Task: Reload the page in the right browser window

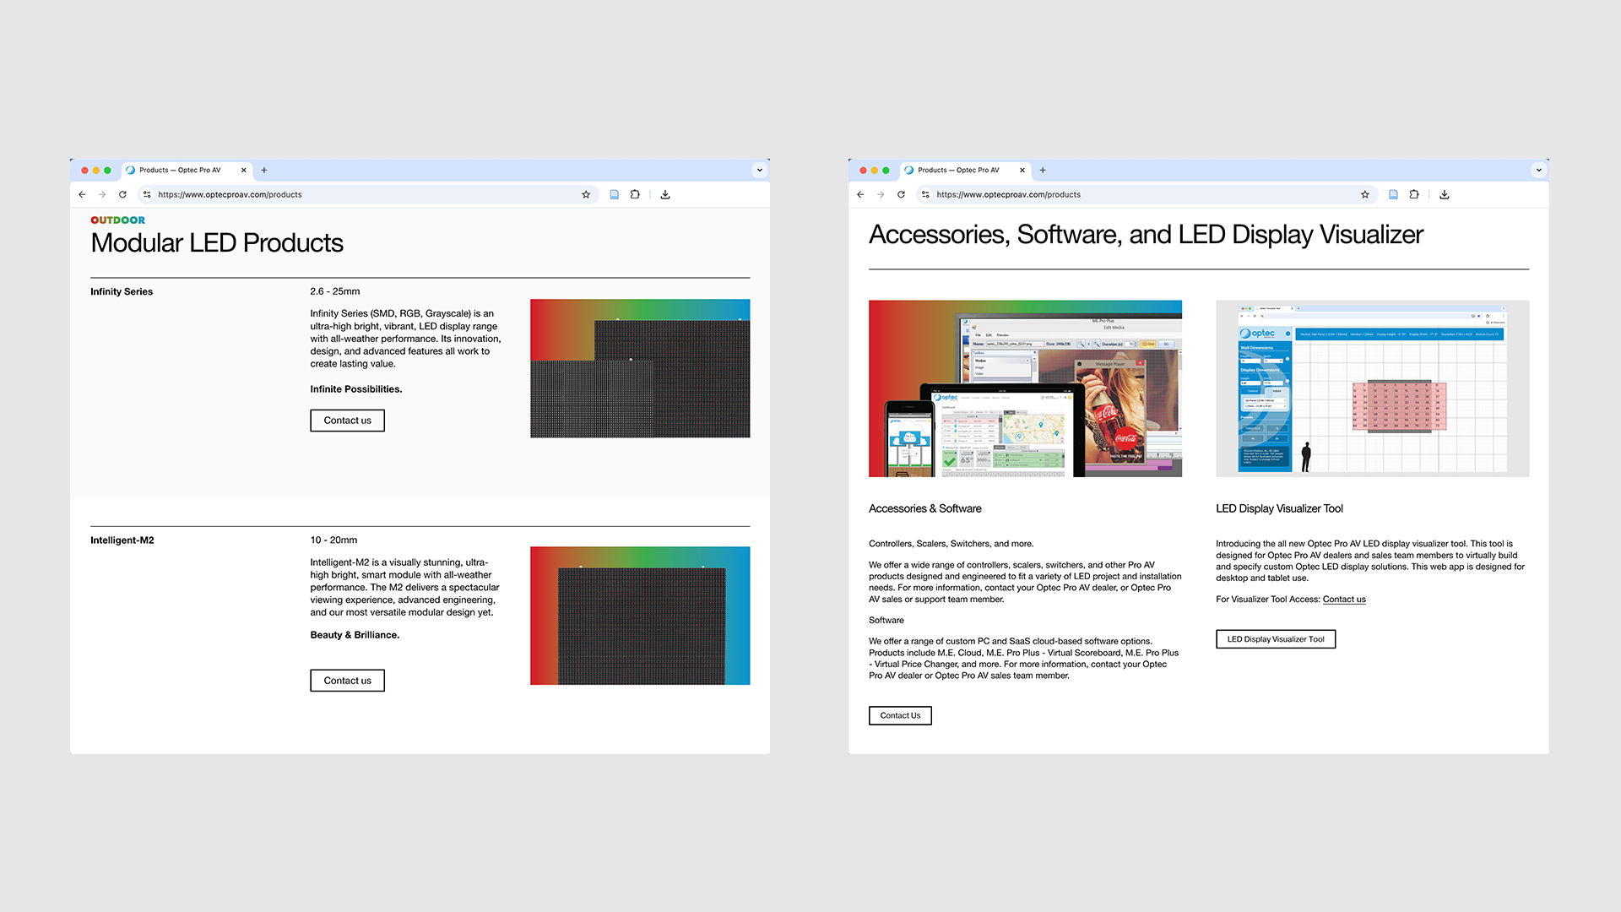Action: coord(901,194)
